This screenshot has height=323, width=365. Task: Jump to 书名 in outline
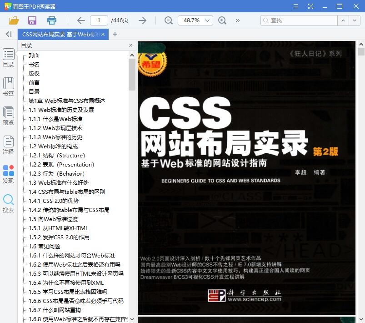pos(34,64)
